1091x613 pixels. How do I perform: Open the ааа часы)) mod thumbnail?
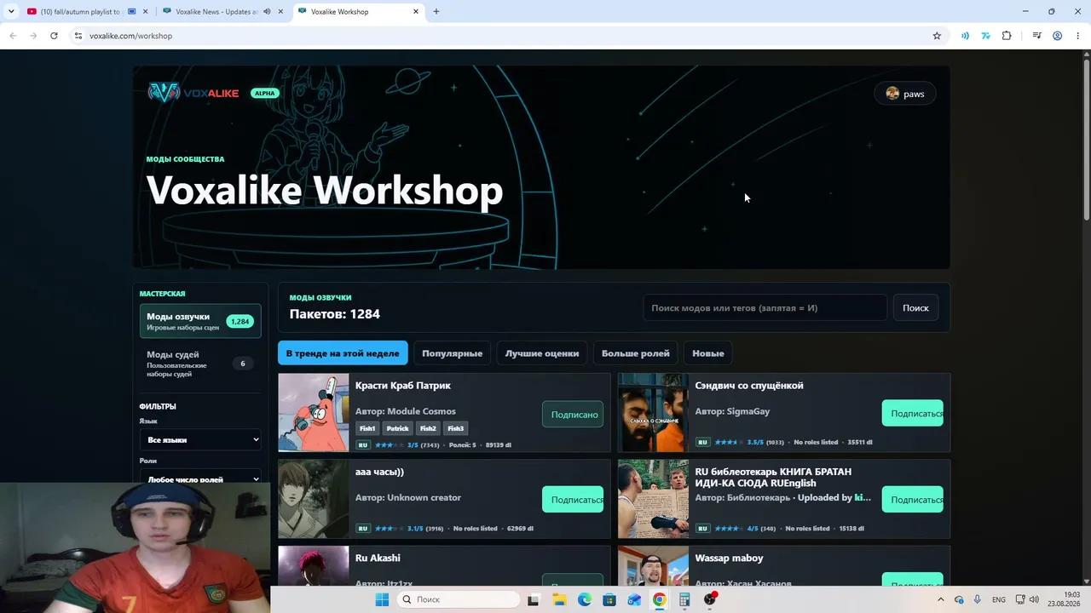point(314,499)
